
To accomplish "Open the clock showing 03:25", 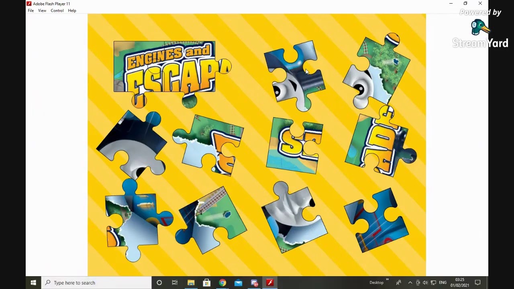I will (460, 283).
